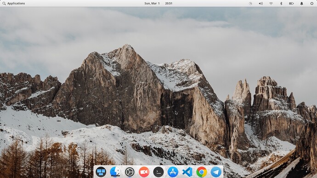
Task: Open the Terminal from the dock
Action: coord(158,172)
